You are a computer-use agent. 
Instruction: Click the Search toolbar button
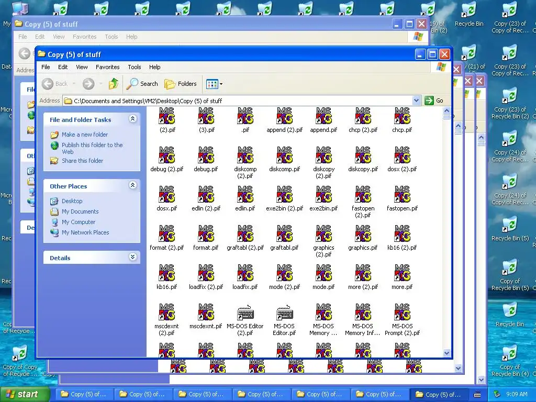coord(142,84)
